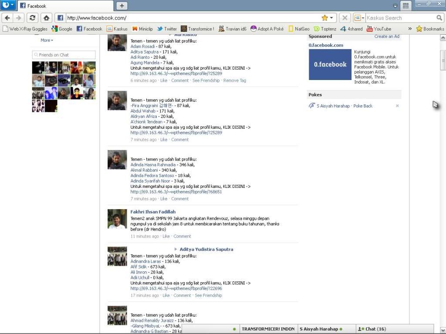
Task: Click Remove Tag on the 6-minute-old post
Action: pyautogui.click(x=235, y=80)
